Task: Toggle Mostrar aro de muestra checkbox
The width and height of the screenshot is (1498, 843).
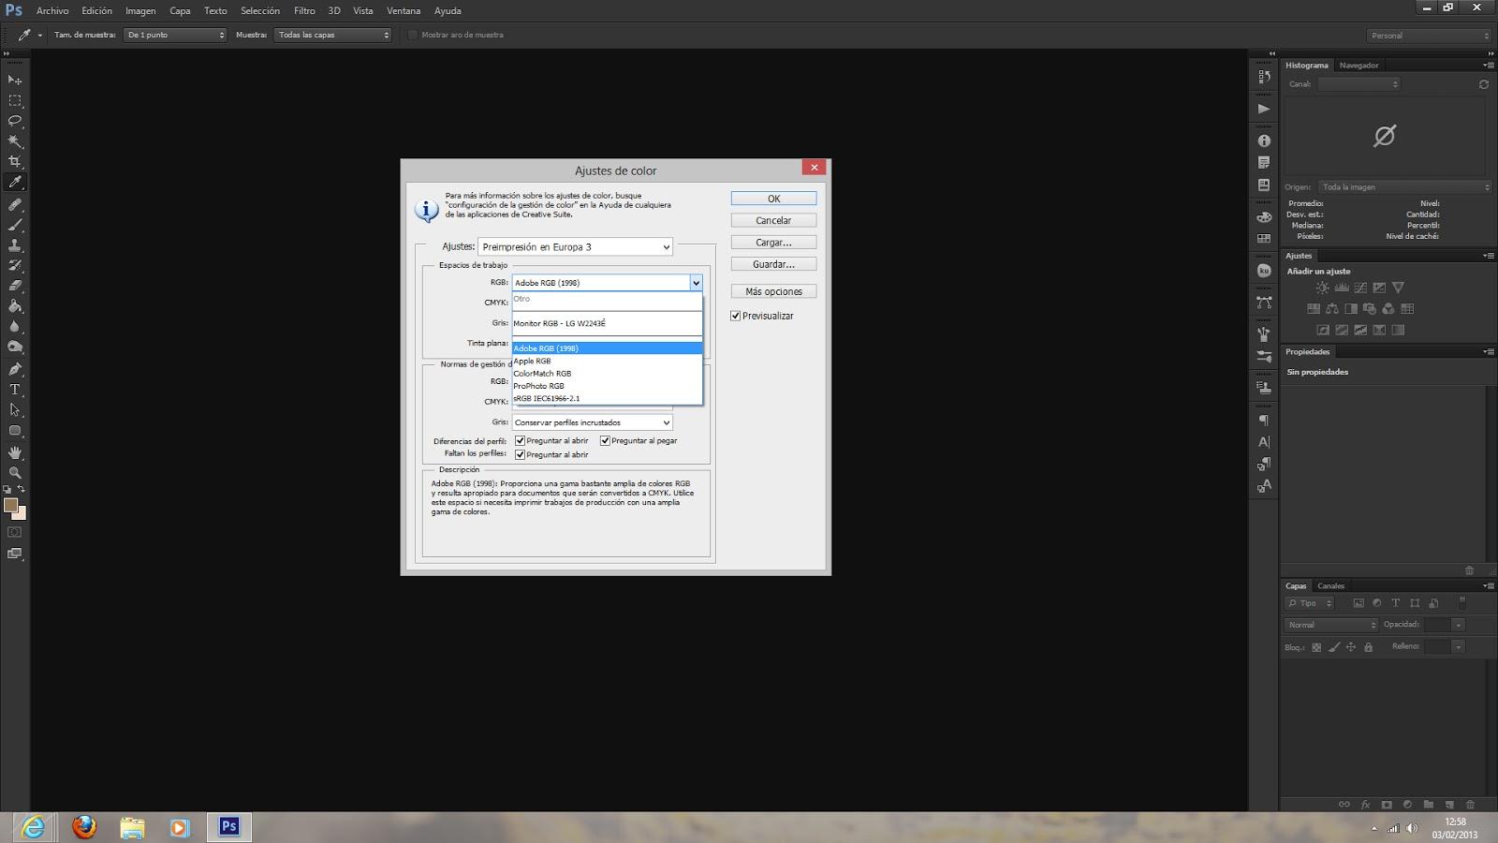Action: click(x=412, y=35)
